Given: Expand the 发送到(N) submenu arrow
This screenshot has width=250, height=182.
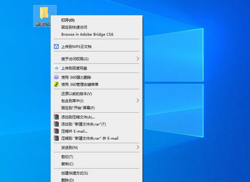Looking at the screenshot, I should coord(137,147).
